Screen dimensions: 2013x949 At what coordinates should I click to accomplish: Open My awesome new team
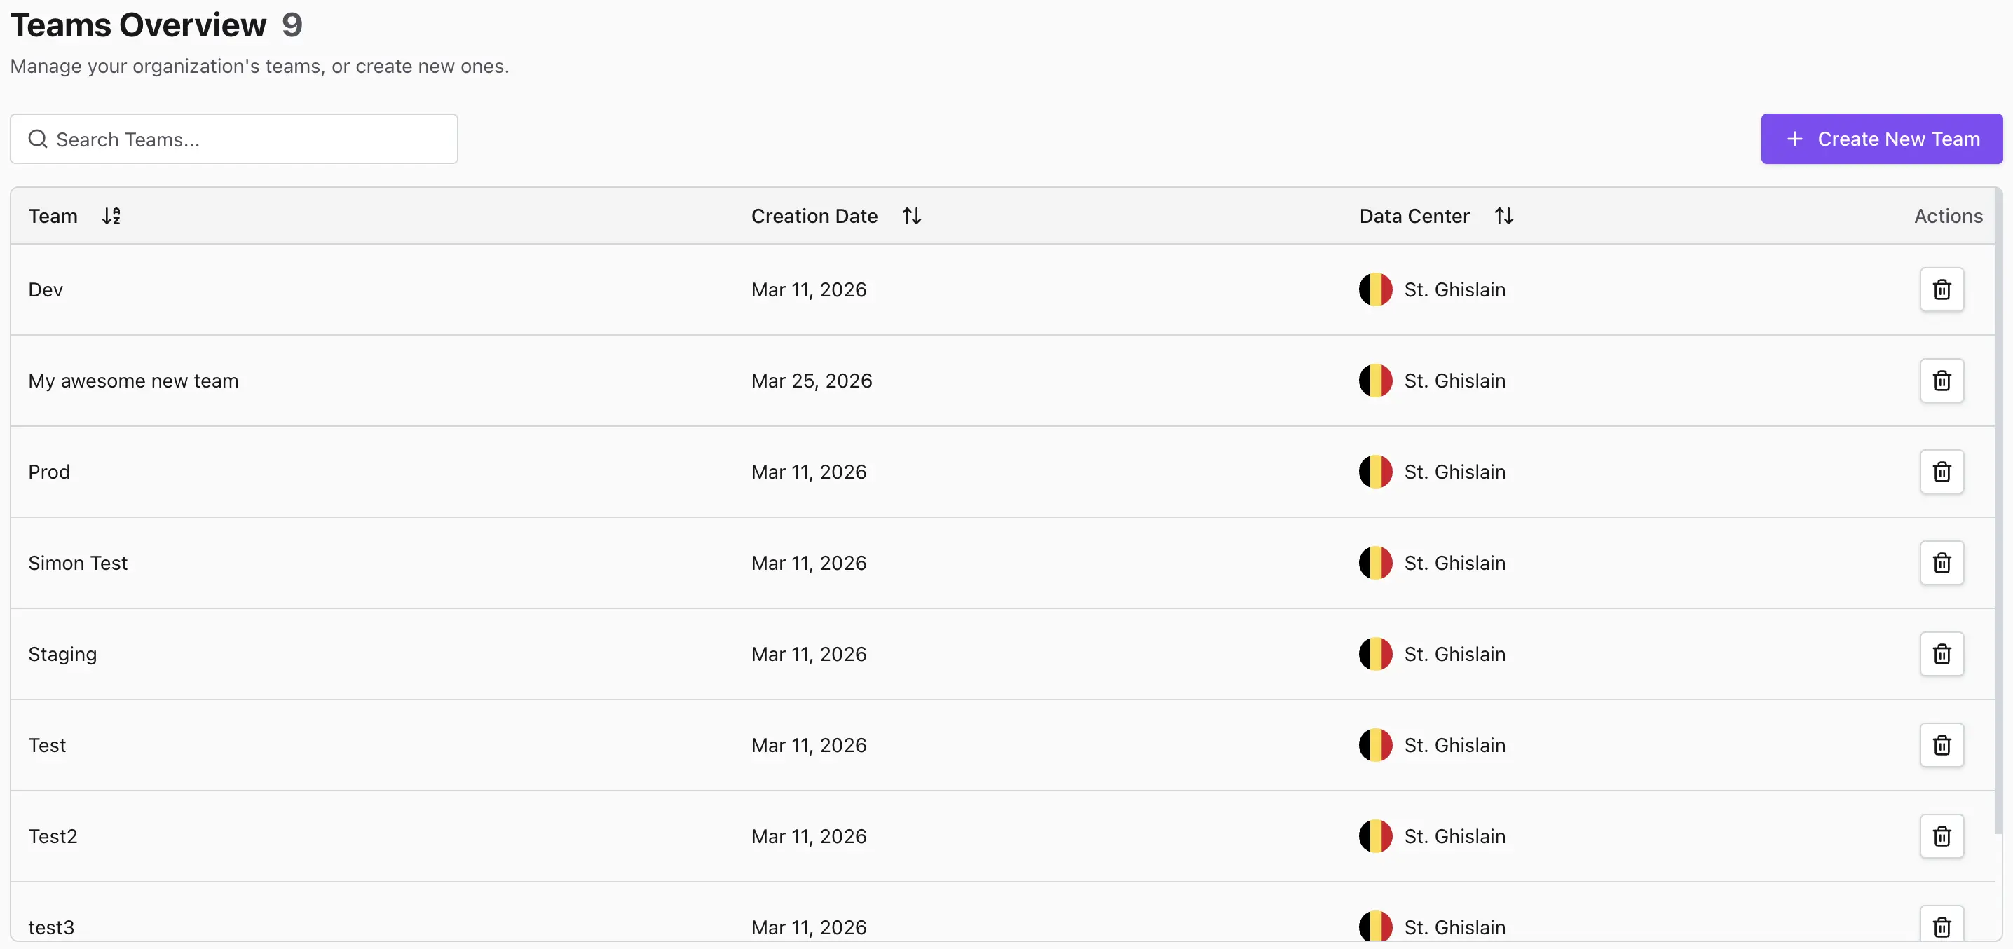133,381
